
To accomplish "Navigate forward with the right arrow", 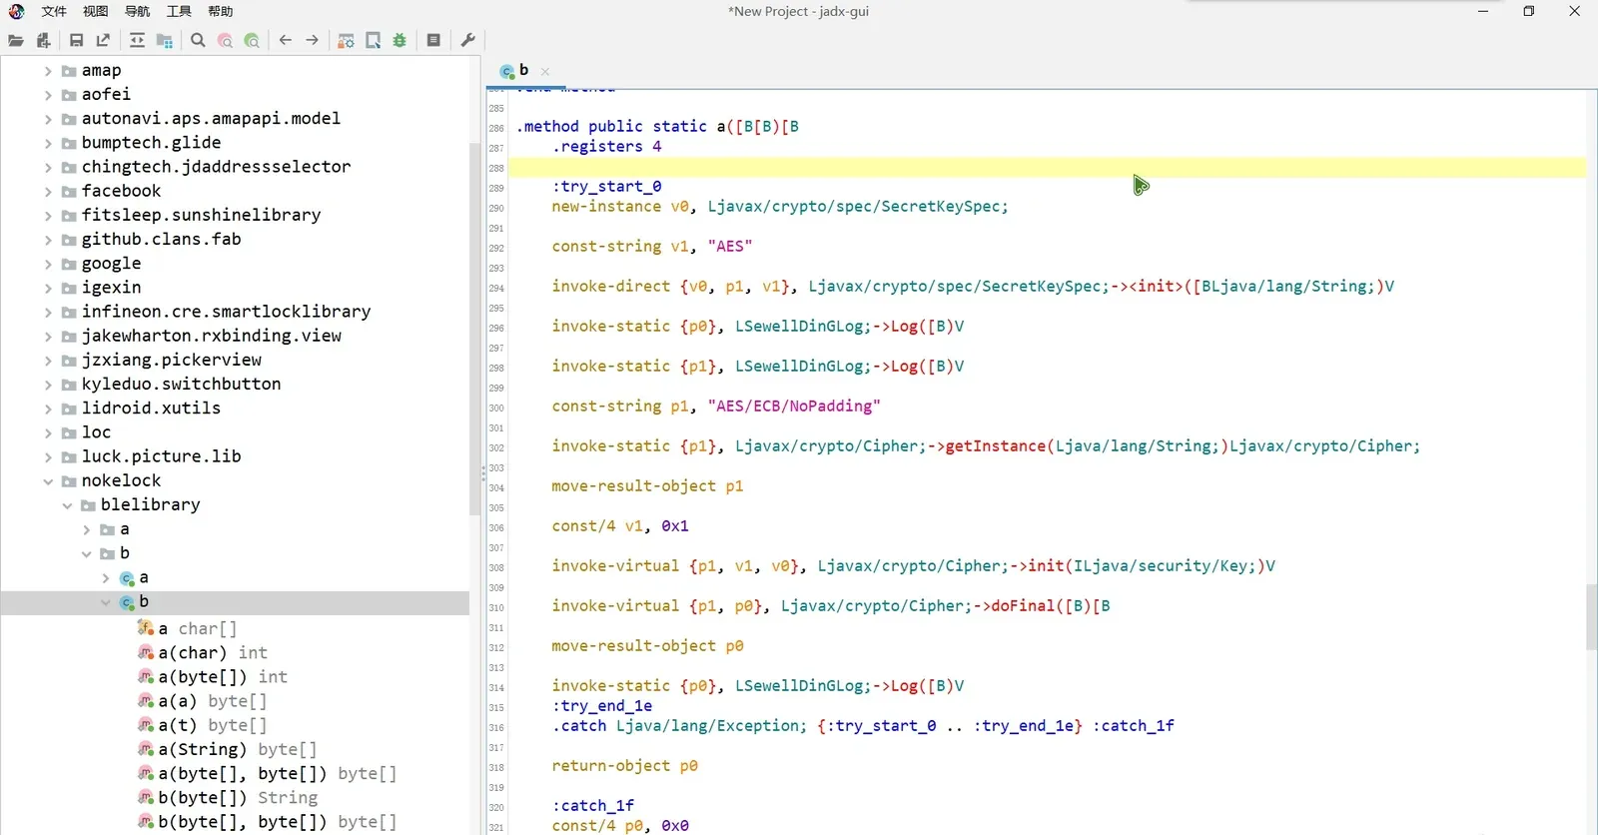I will [313, 41].
